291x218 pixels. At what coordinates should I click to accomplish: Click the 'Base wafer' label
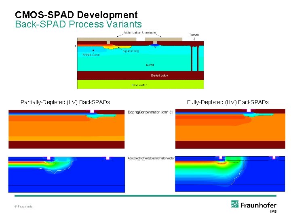point(139,85)
